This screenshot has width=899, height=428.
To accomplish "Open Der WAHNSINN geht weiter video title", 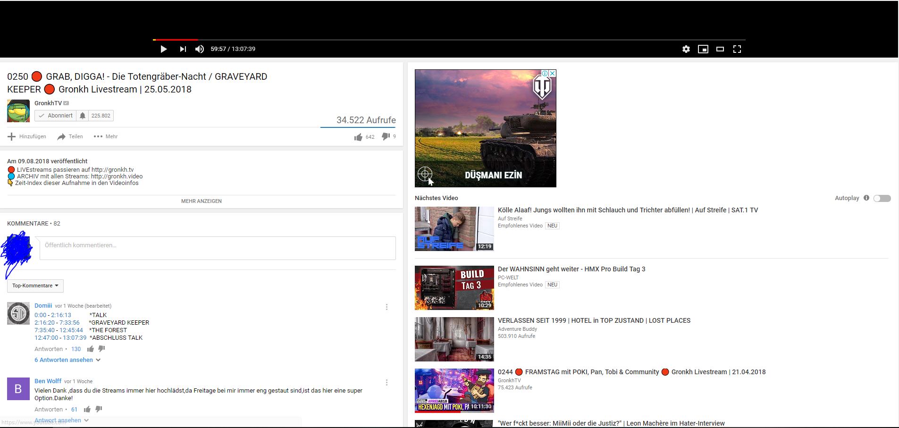I will click(x=571, y=269).
